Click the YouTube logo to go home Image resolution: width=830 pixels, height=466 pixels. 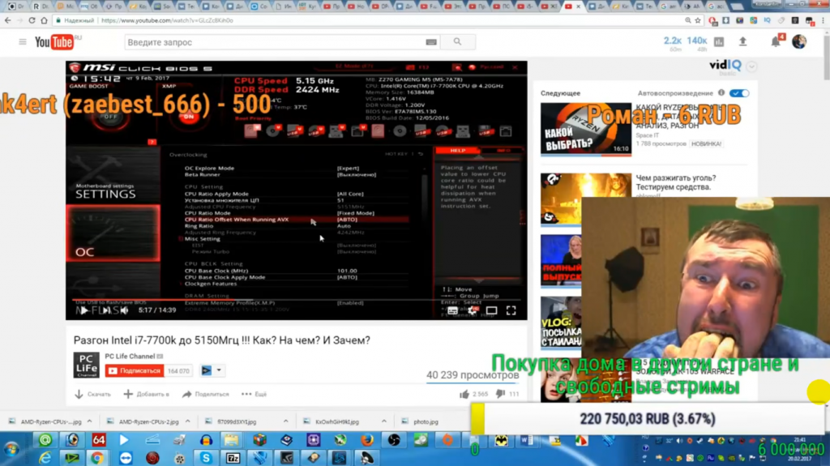click(55, 42)
